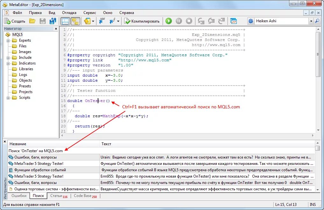This screenshot has height=210, width=324.
Task: Open the Вид menu
Action: click(52, 13)
